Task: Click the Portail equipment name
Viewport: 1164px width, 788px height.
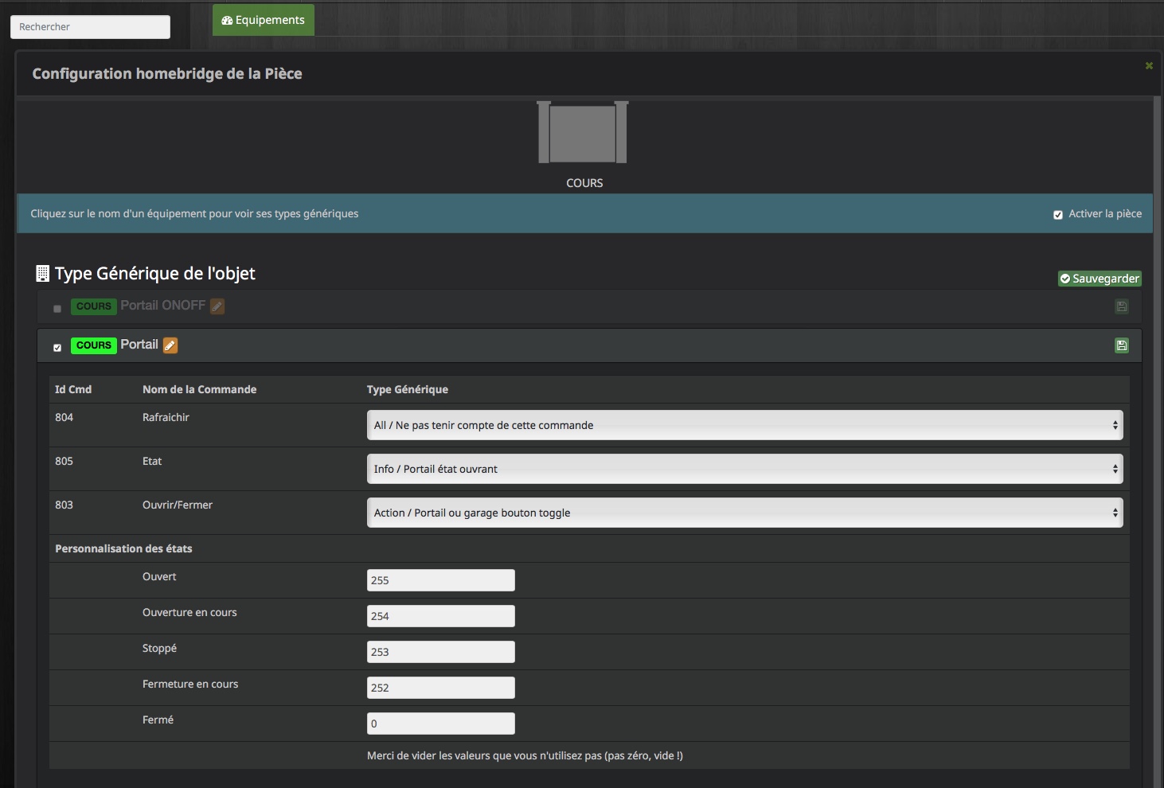Action: (139, 345)
